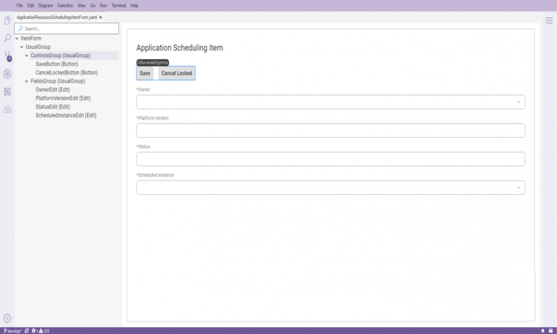Open the Explorer files icon in sidebar
557x334 pixels.
pyautogui.click(x=8, y=21)
